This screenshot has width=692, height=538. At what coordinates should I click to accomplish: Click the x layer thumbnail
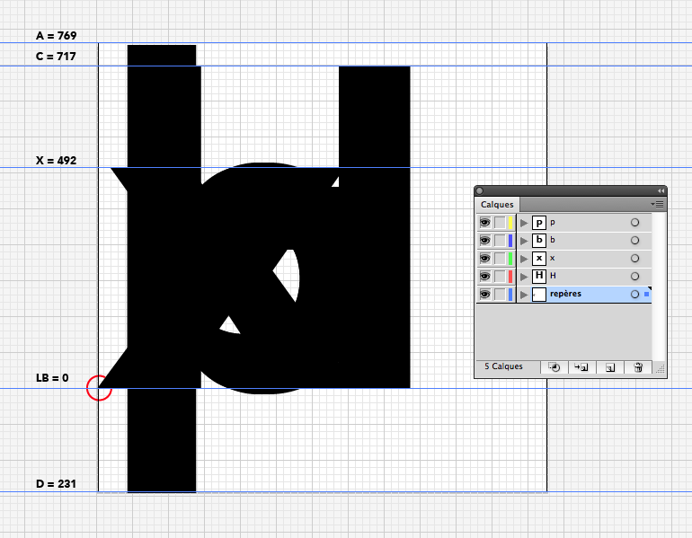[x=539, y=259]
